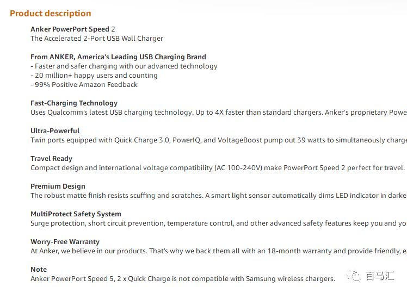Screen dimensions: 407x293
Task: Click the Quick Charge 3.0 twin ports sentence
Action: (219, 140)
